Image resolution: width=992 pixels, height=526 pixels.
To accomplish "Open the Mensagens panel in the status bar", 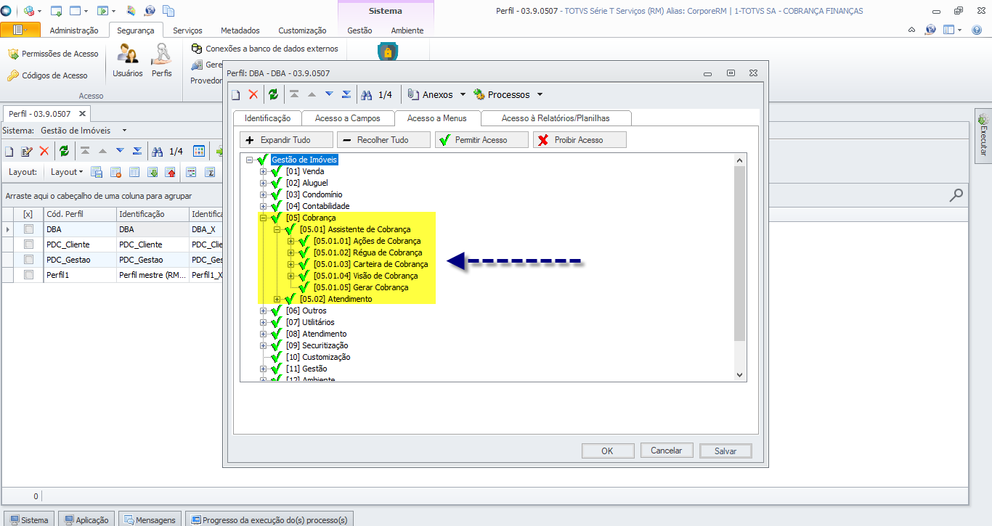I will point(150,519).
